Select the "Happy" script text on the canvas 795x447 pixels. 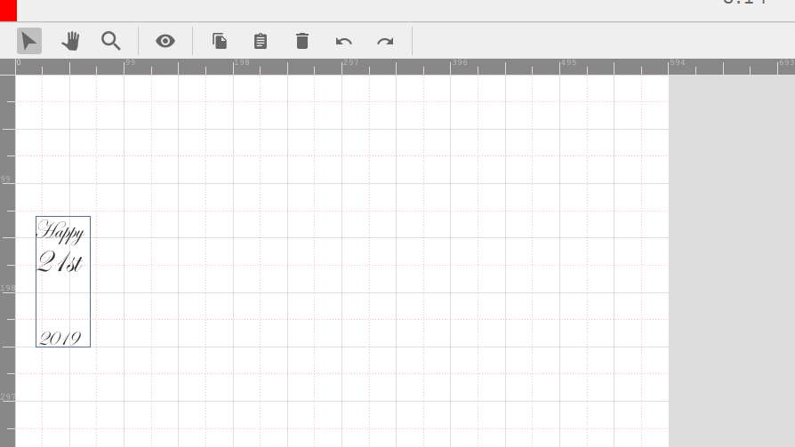point(60,232)
